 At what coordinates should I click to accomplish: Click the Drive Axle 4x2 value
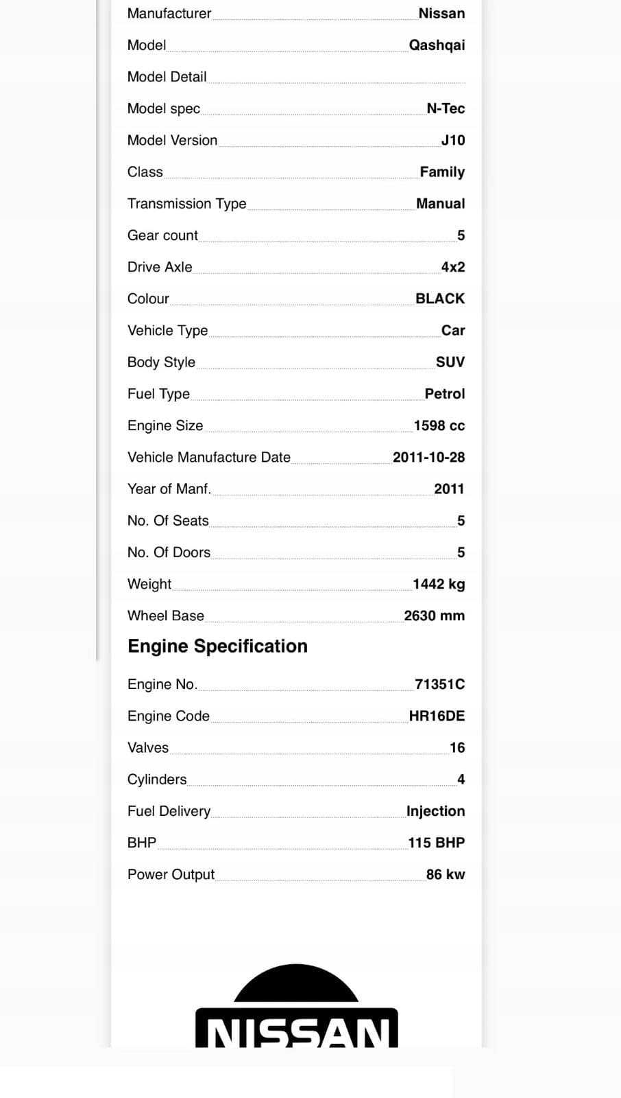tap(453, 267)
